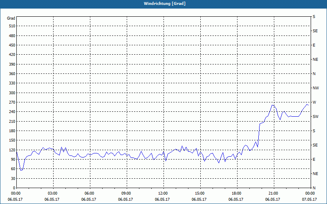Screen dimensions: 327x204
Task: Click the 07.05.17 date label
Action: (309, 200)
